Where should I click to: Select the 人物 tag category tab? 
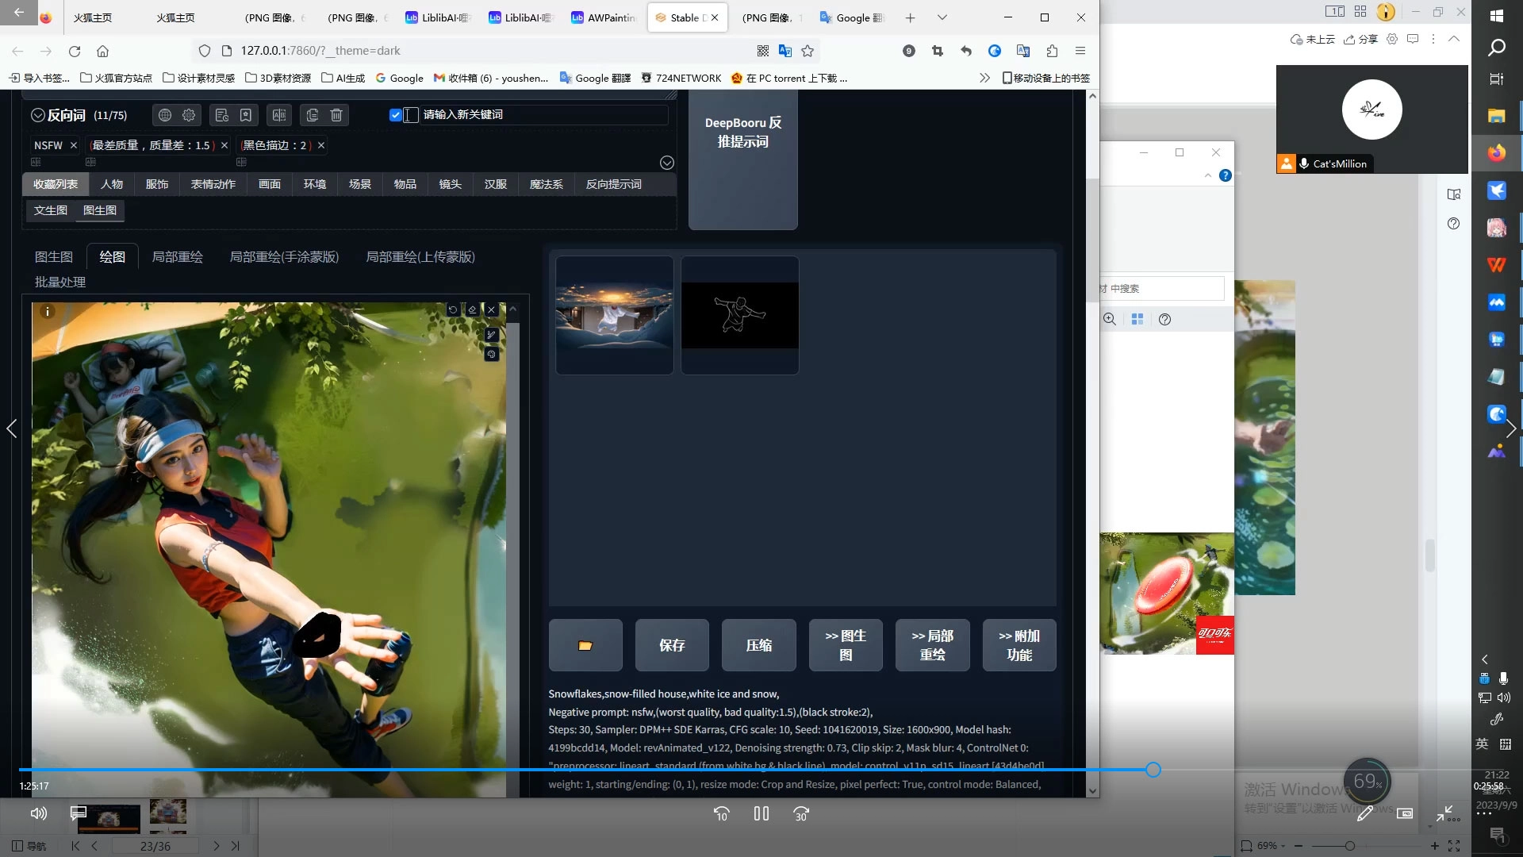[x=112, y=184]
